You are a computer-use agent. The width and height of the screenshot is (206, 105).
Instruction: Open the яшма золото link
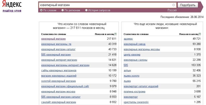[132, 76]
